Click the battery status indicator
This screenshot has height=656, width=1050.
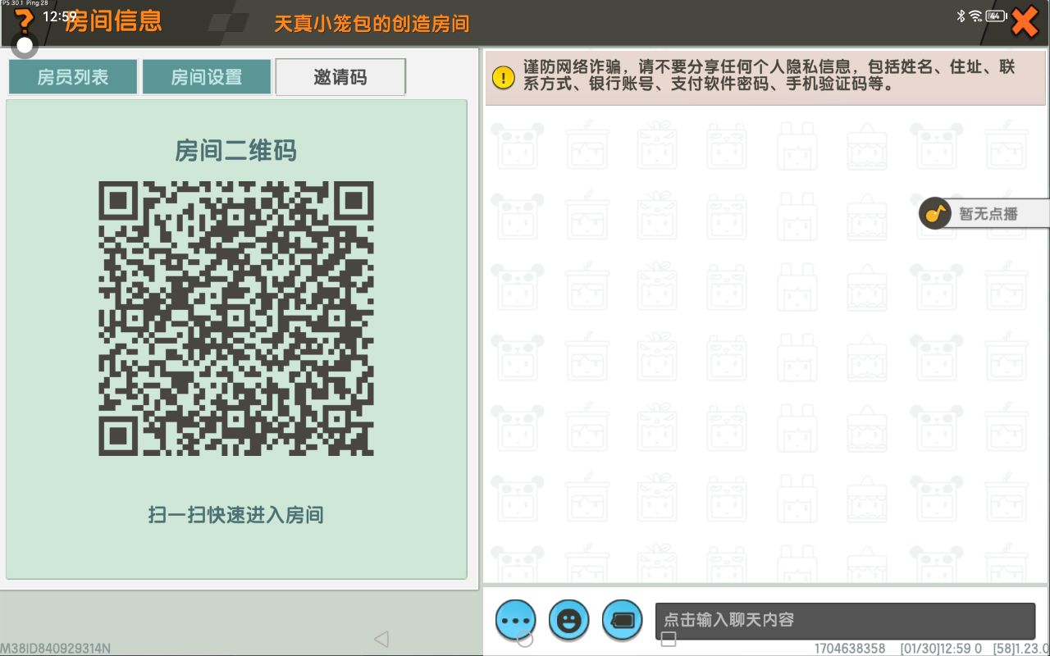point(997,16)
